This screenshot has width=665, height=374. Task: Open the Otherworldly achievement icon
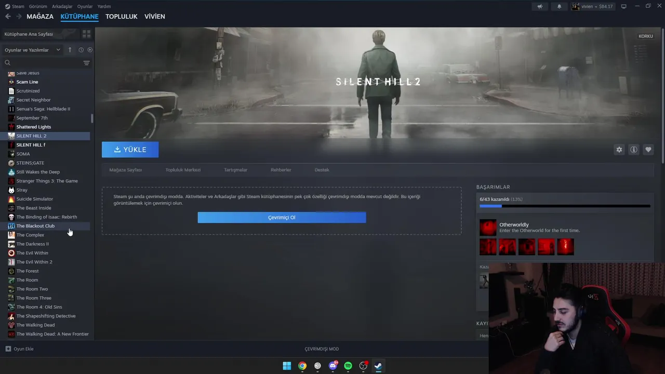point(488,227)
